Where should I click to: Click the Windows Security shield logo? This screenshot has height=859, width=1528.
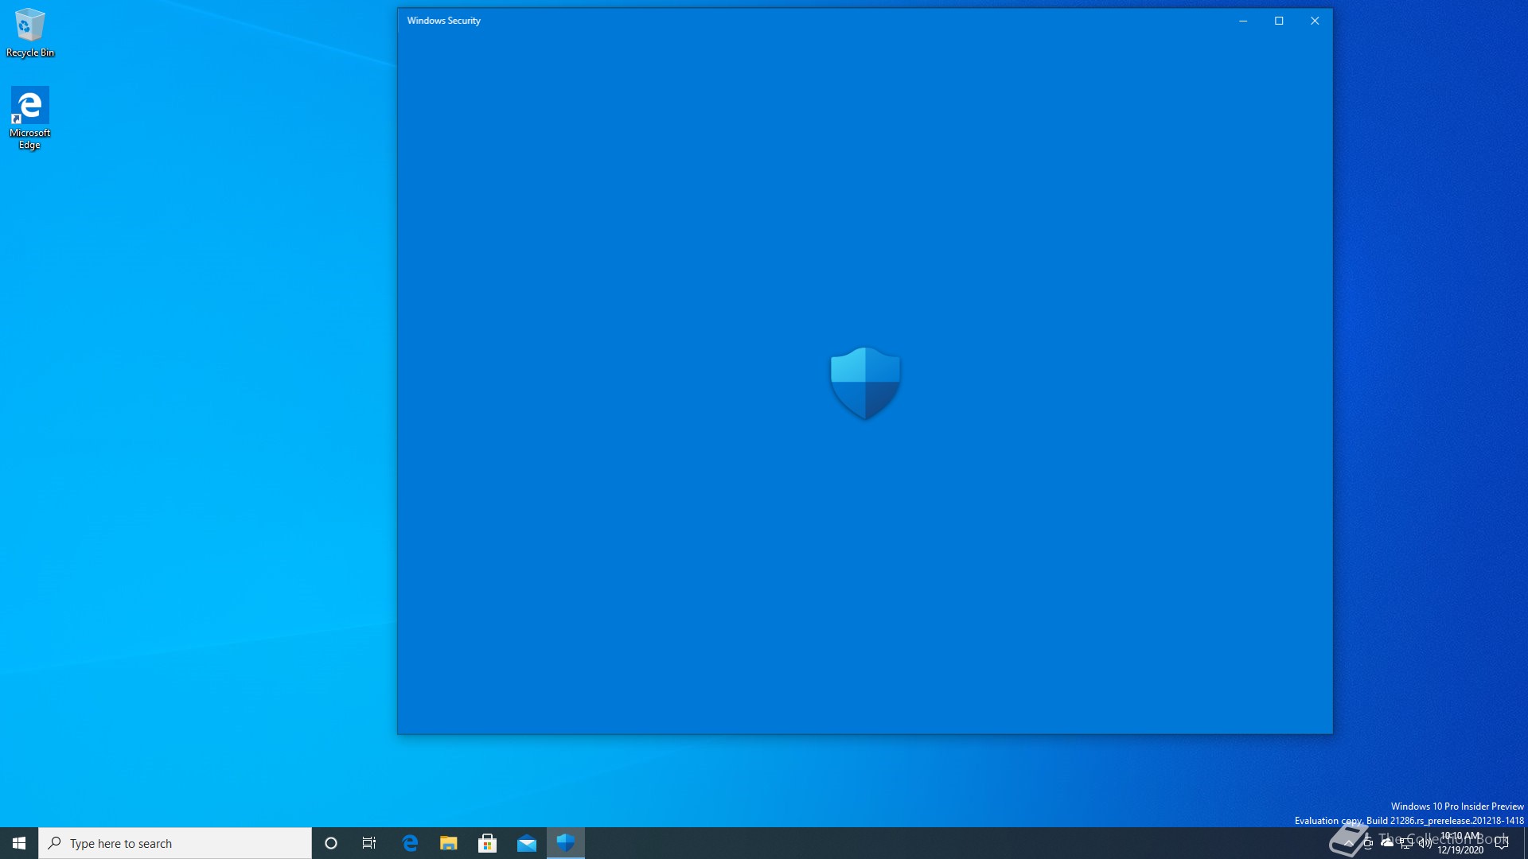click(865, 383)
